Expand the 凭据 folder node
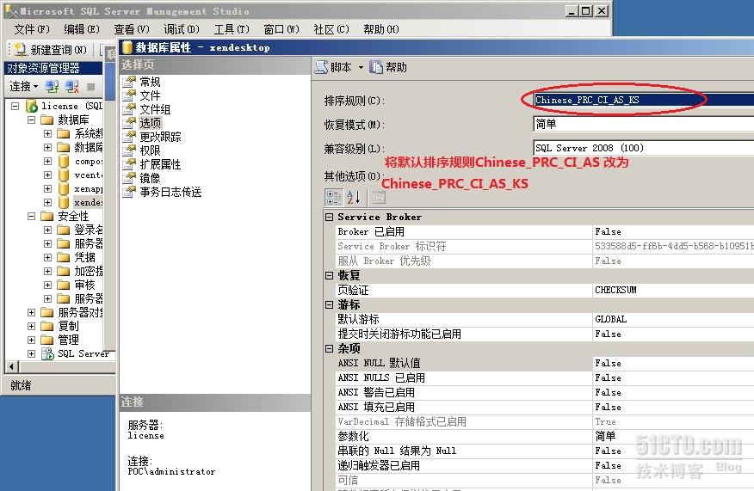The width and height of the screenshot is (754, 491). [47, 257]
